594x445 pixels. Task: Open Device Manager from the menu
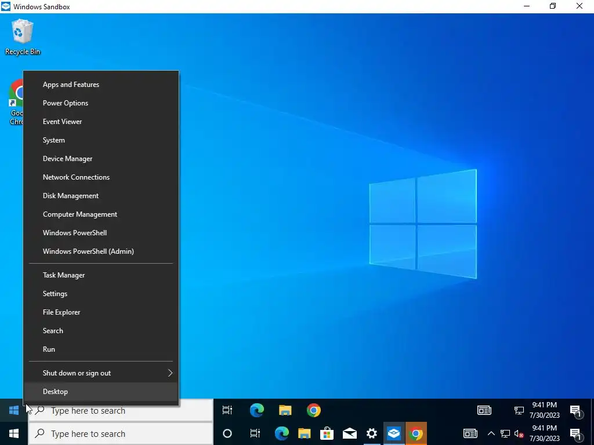(101, 159)
